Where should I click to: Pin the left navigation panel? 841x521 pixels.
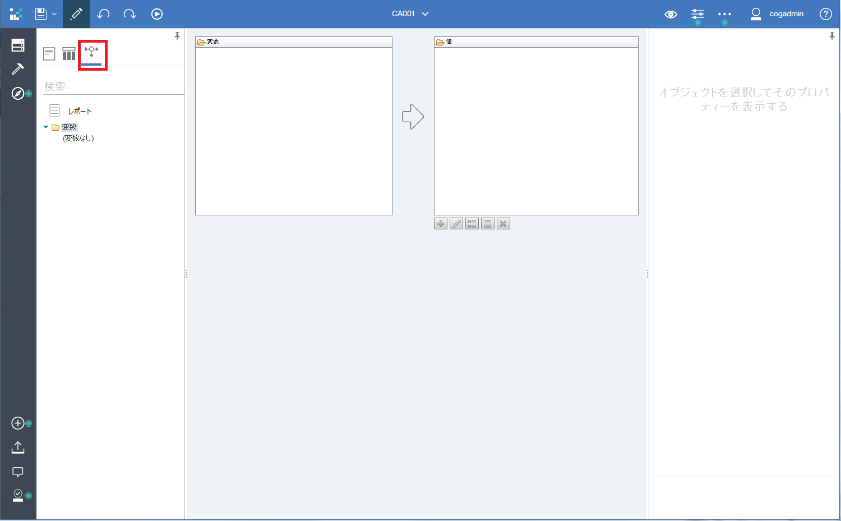(177, 36)
